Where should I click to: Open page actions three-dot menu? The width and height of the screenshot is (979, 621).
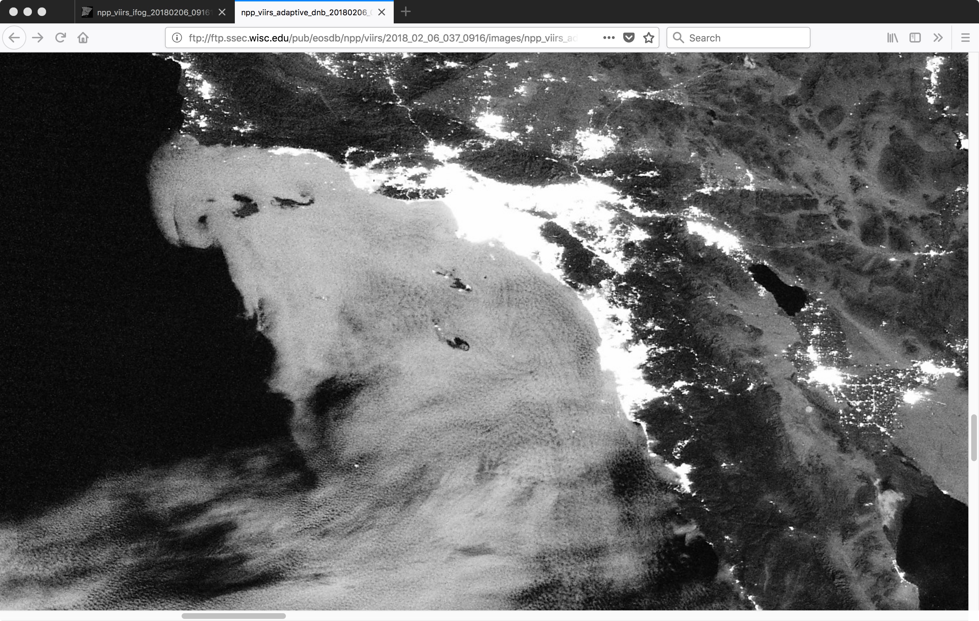(x=609, y=38)
